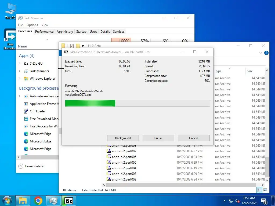Open the Explorer quick access toolbar dropdown
The height and width of the screenshot is (206, 275).
tap(83, 46)
